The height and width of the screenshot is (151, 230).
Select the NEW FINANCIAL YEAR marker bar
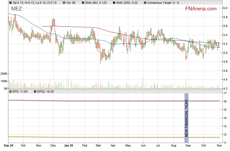coord(186,118)
